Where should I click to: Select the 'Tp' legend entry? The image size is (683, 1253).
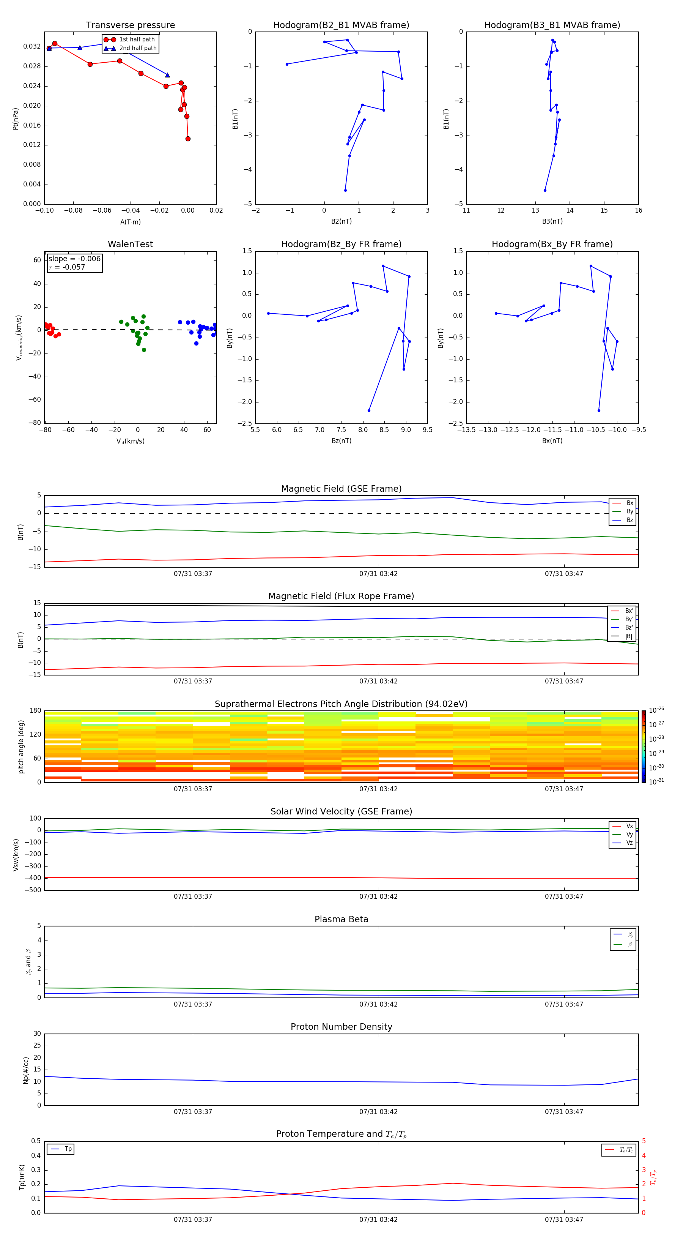click(x=61, y=1149)
